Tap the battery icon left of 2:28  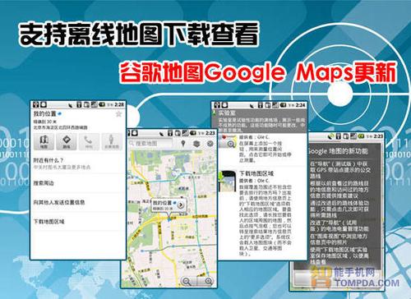coord(102,104)
